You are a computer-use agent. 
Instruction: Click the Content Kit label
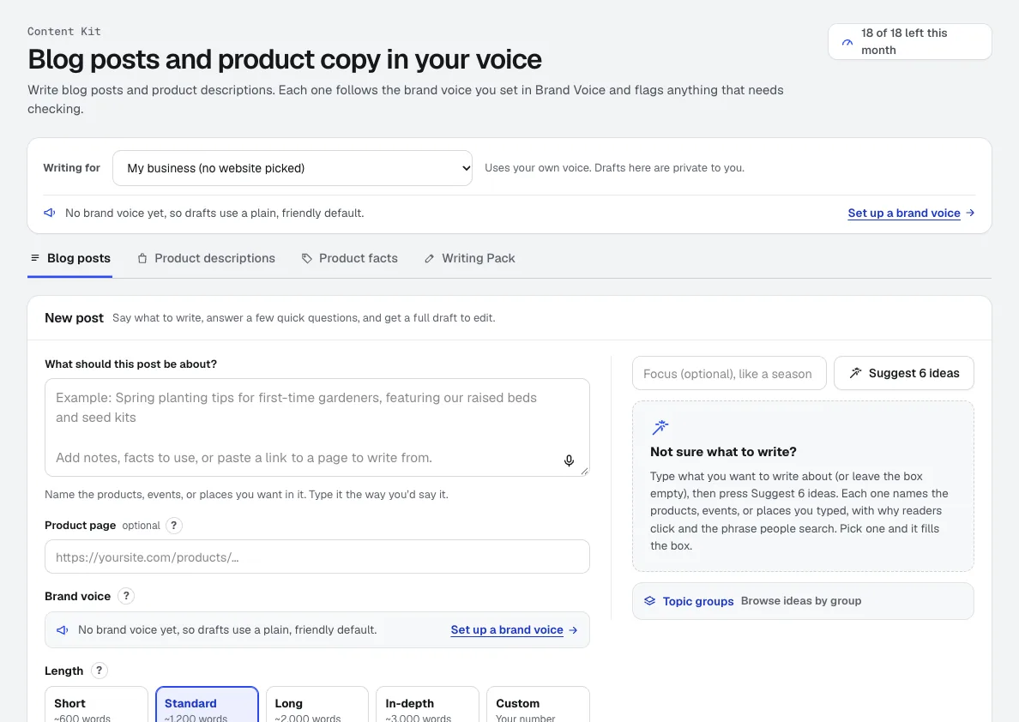pyautogui.click(x=63, y=31)
